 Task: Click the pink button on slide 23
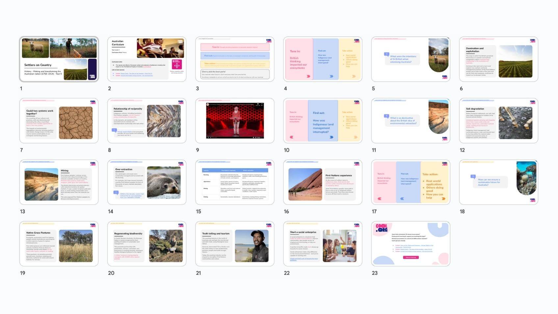tap(411, 257)
